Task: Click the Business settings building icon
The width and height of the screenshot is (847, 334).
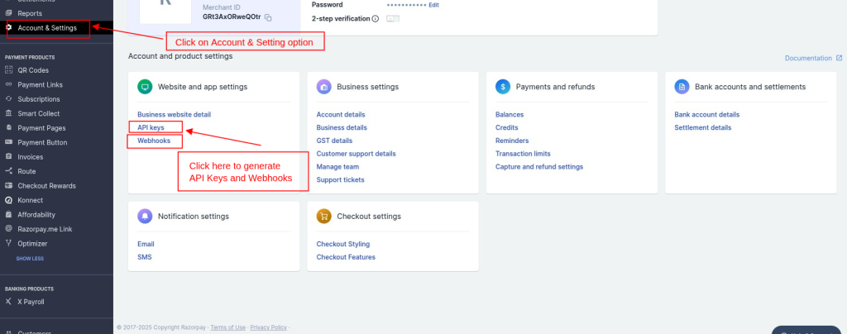Action: click(323, 87)
